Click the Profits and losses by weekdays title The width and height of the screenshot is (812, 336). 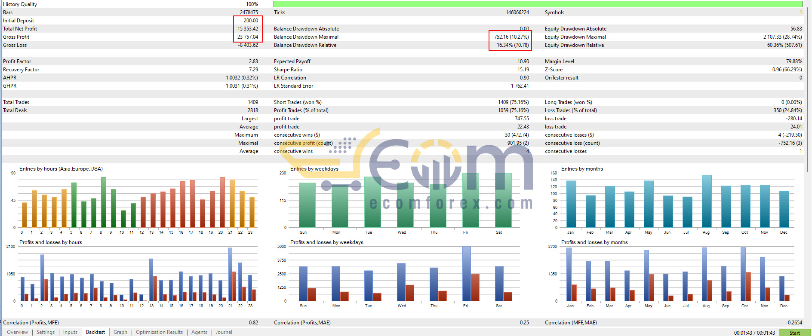coord(326,242)
